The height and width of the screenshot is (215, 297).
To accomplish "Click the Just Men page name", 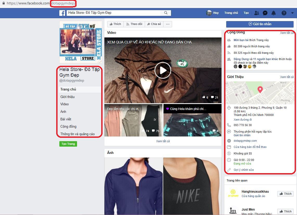I will coord(248,210).
